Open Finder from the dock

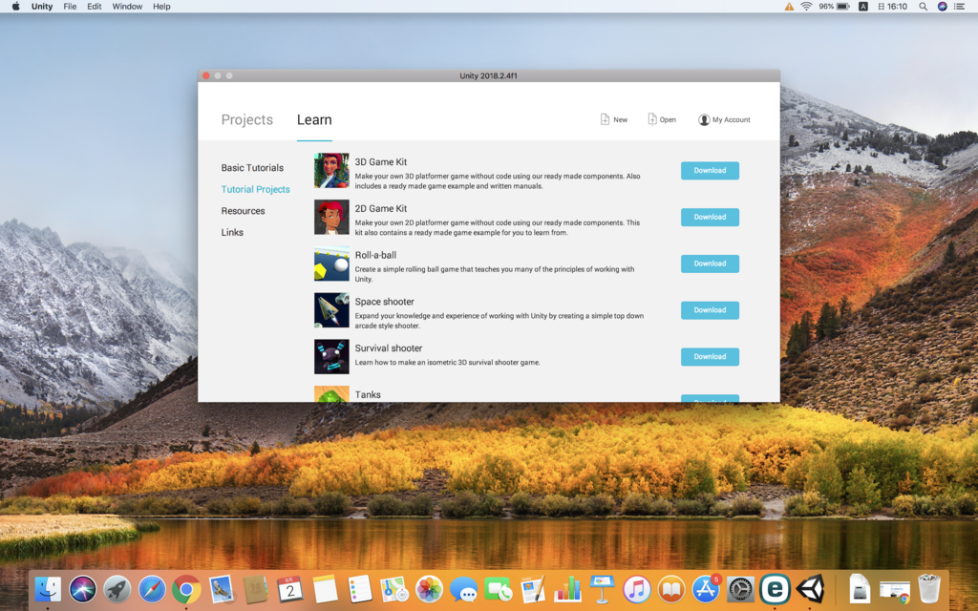[48, 589]
